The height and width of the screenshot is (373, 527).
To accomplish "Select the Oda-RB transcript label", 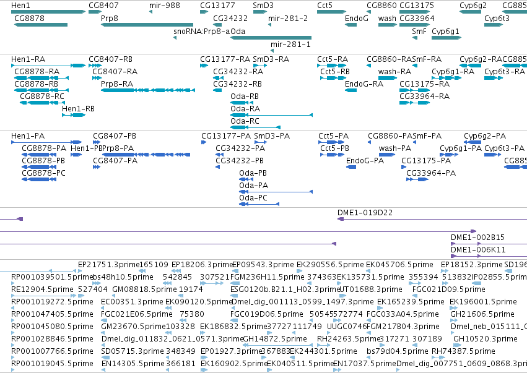I will pyautogui.click(x=245, y=96).
